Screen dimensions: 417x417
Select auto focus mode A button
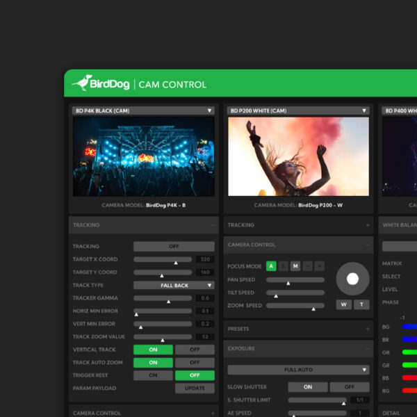pos(271,265)
